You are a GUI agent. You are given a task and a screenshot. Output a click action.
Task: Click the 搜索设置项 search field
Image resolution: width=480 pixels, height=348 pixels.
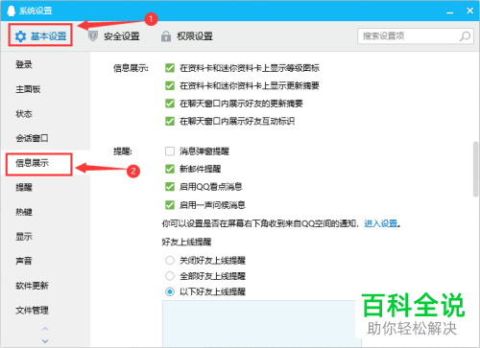(x=415, y=35)
